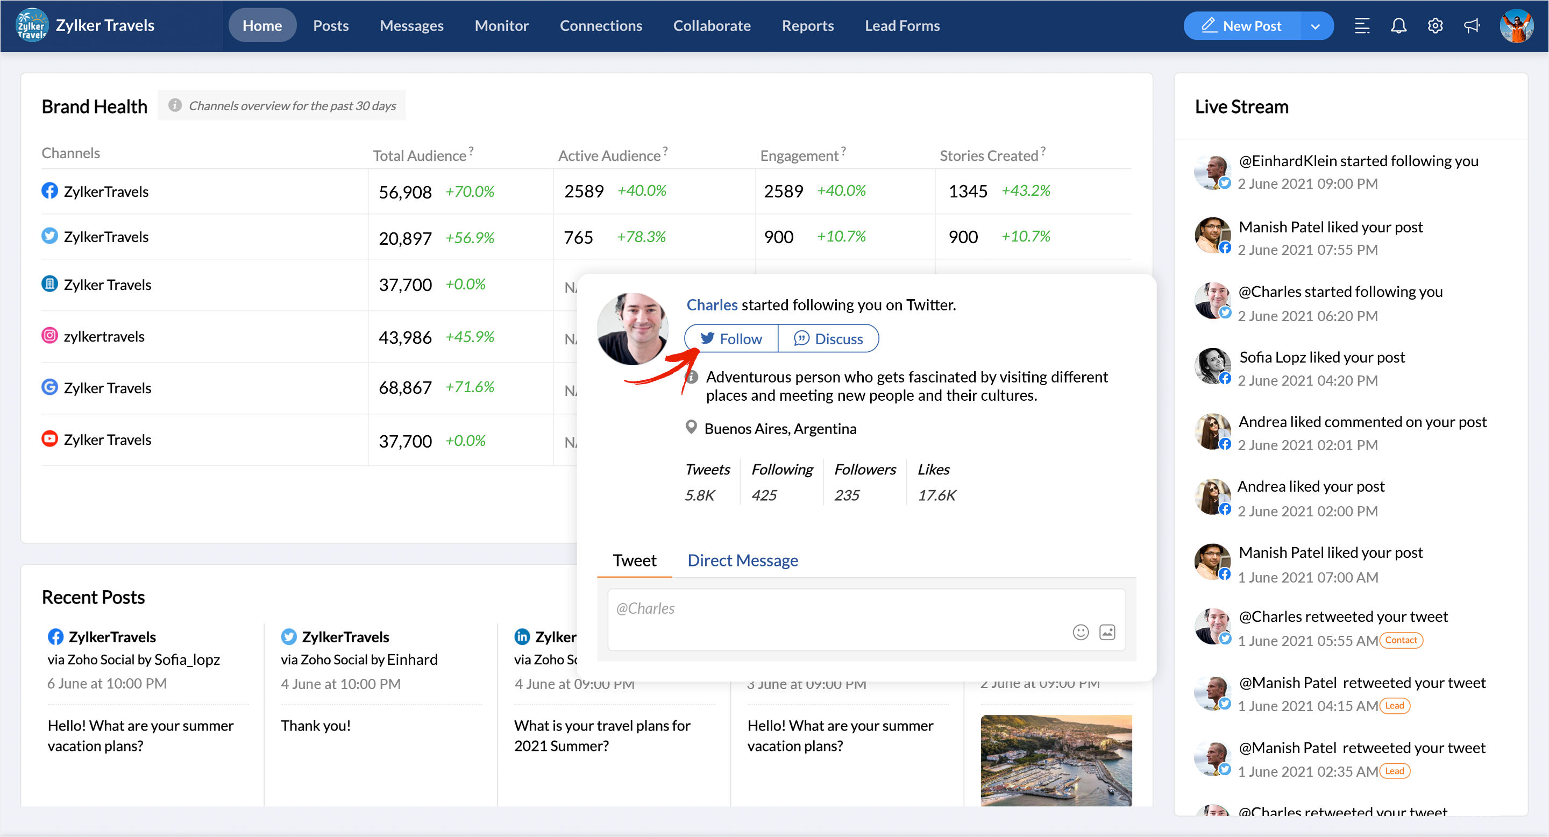Click the user profile avatar in header
Image resolution: width=1549 pixels, height=837 pixels.
pos(1516,26)
